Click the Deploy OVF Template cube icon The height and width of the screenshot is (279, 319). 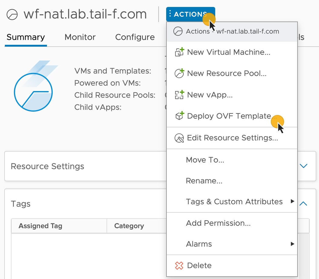(x=179, y=116)
